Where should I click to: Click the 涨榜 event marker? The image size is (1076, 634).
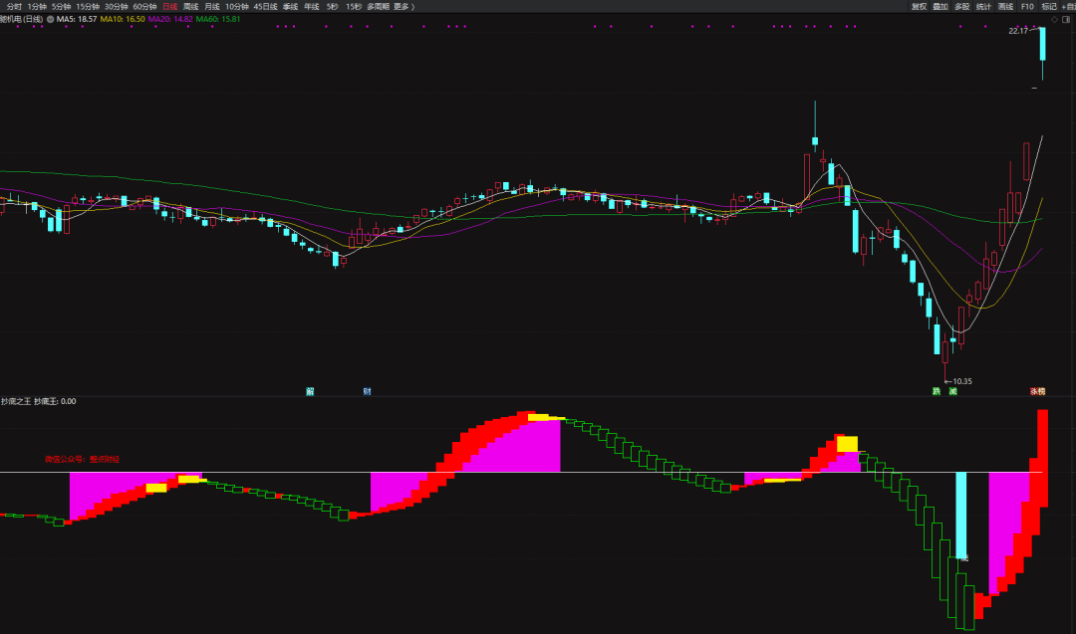point(1037,391)
